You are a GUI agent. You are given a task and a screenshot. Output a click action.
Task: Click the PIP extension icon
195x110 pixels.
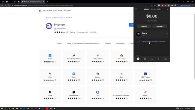coord(97,92)
